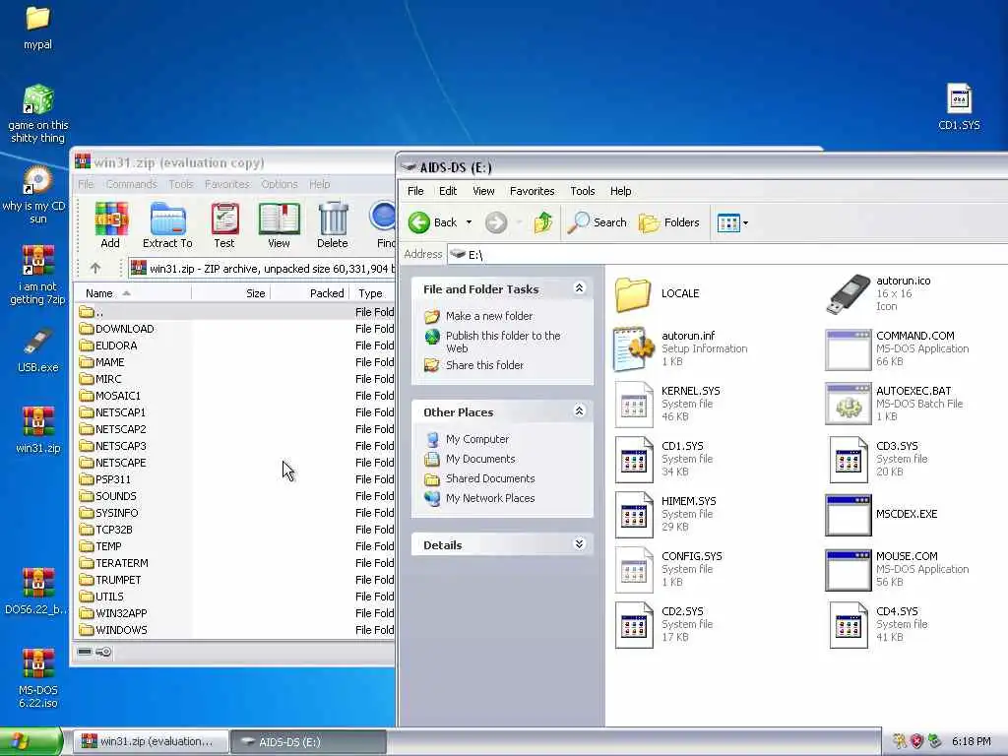Sort WinRAR list by Size column

[x=230, y=293]
